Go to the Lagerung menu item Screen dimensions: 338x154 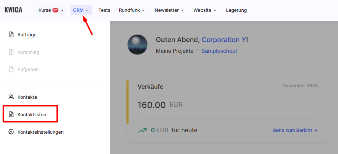tap(236, 10)
